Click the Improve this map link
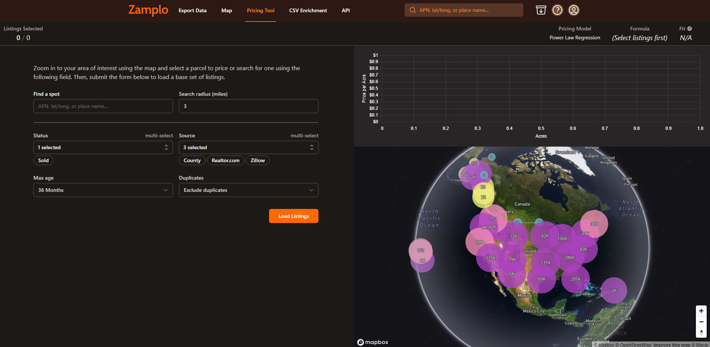This screenshot has width=710, height=347. (671, 345)
